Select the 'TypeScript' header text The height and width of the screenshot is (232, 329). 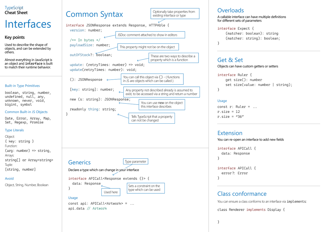pyautogui.click(x=14, y=8)
